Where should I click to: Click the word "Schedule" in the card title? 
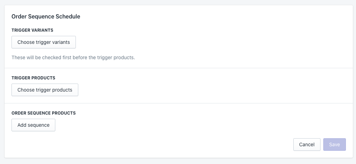[x=69, y=16]
